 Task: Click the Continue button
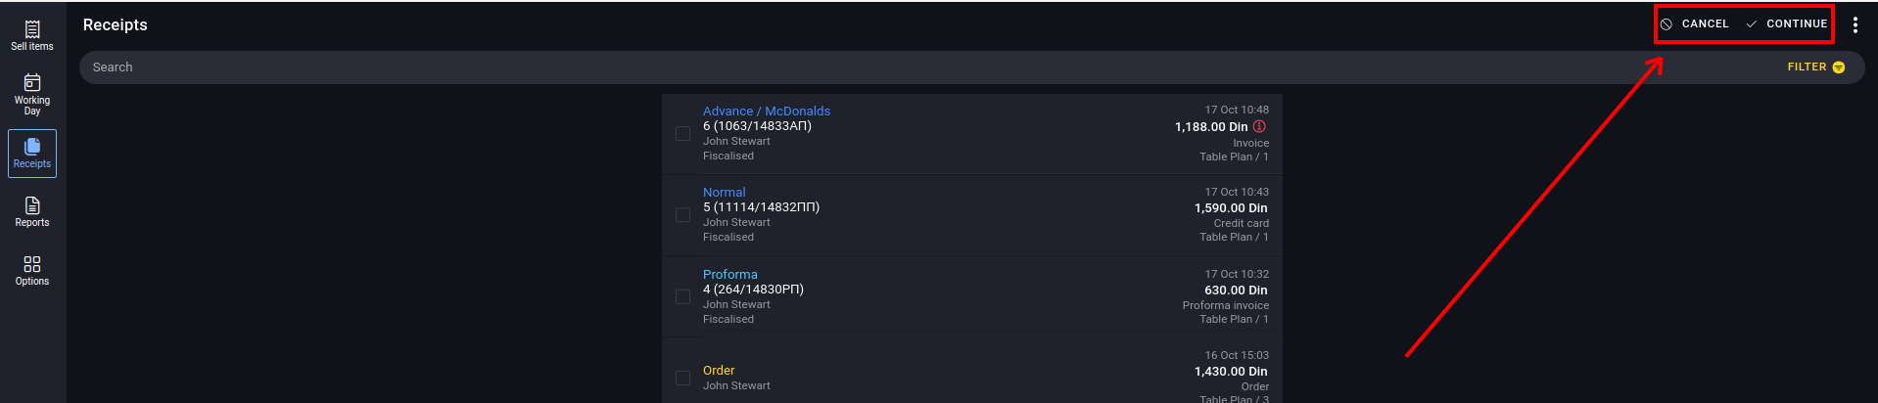[1787, 23]
